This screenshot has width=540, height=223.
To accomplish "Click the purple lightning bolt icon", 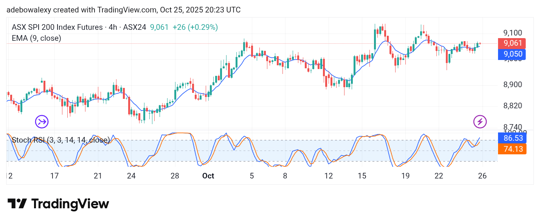I will tap(480, 121).
